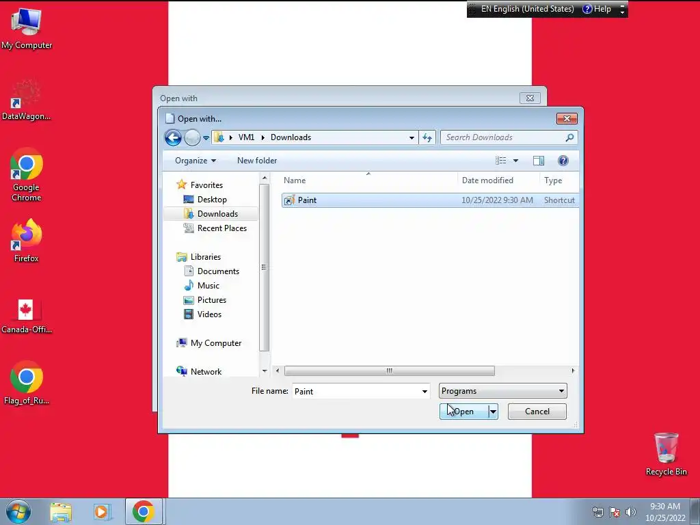Screen dimensions: 700x525
Task: Open Canada-Offi... desktop file icon
Action: click(x=27, y=317)
